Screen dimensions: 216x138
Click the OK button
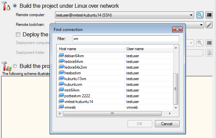pos(140,124)
